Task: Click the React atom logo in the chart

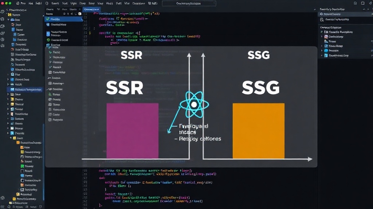Action: [194, 104]
